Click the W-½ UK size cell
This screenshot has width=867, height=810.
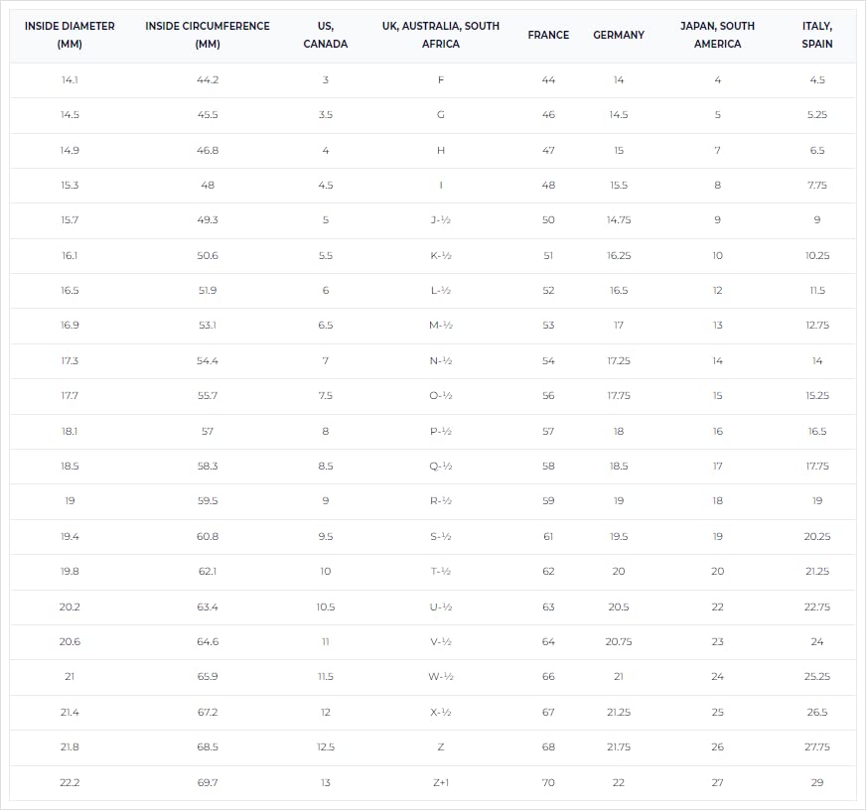(441, 676)
